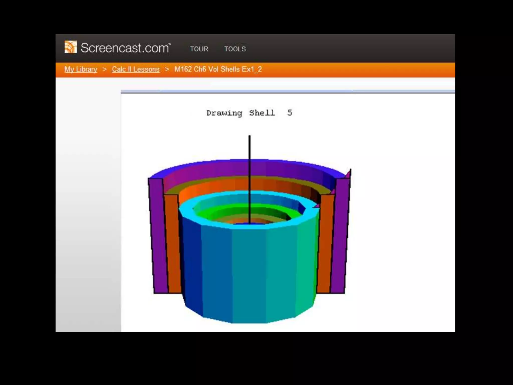Click the second breadcrumb separator arrow

click(167, 69)
